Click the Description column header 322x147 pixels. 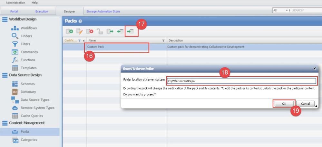pos(245,40)
